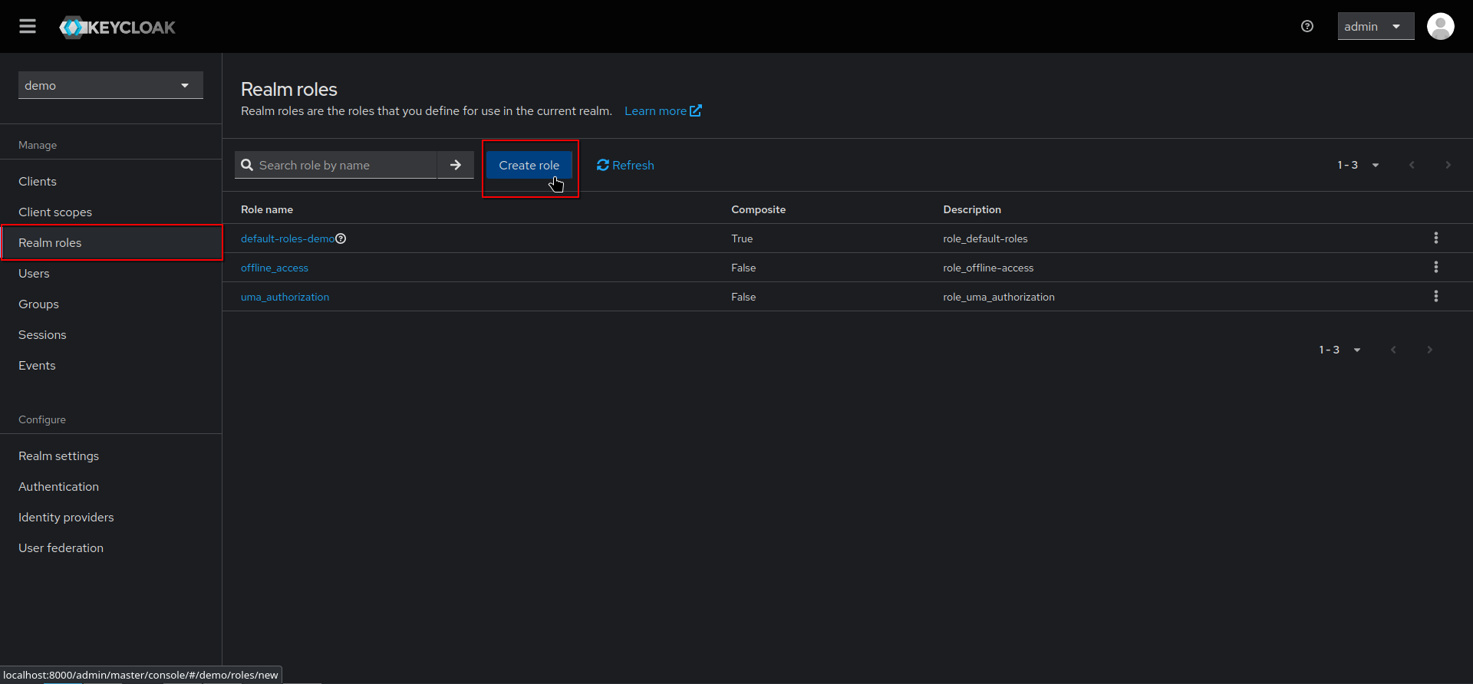The height and width of the screenshot is (684, 1473).
Task: Open the Learn more link
Action: (663, 111)
